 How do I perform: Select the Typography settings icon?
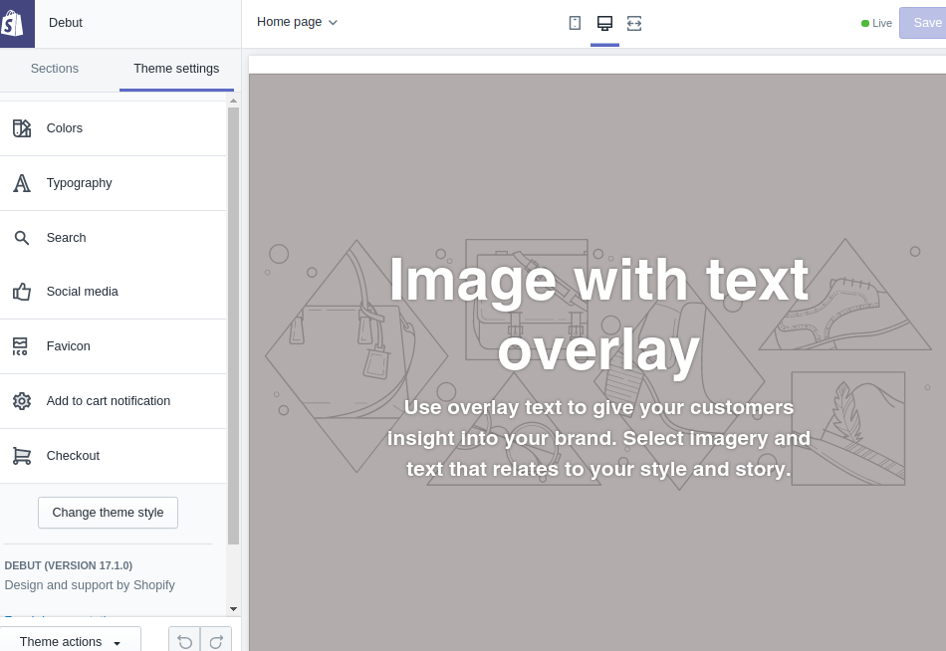[x=21, y=182]
